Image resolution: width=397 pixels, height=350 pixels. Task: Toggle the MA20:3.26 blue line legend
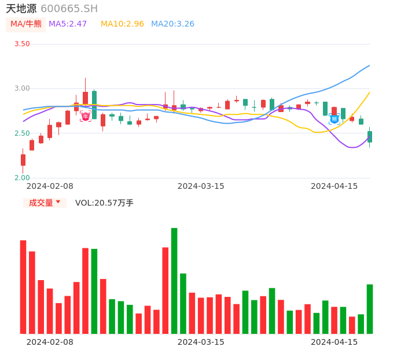172,24
